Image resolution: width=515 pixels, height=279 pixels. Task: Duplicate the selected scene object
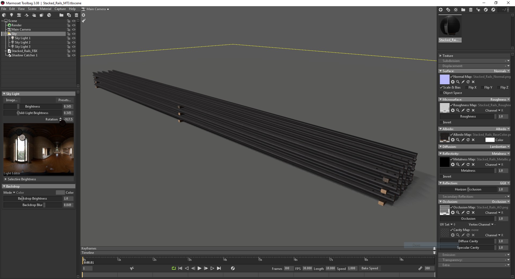pyautogui.click(x=69, y=15)
